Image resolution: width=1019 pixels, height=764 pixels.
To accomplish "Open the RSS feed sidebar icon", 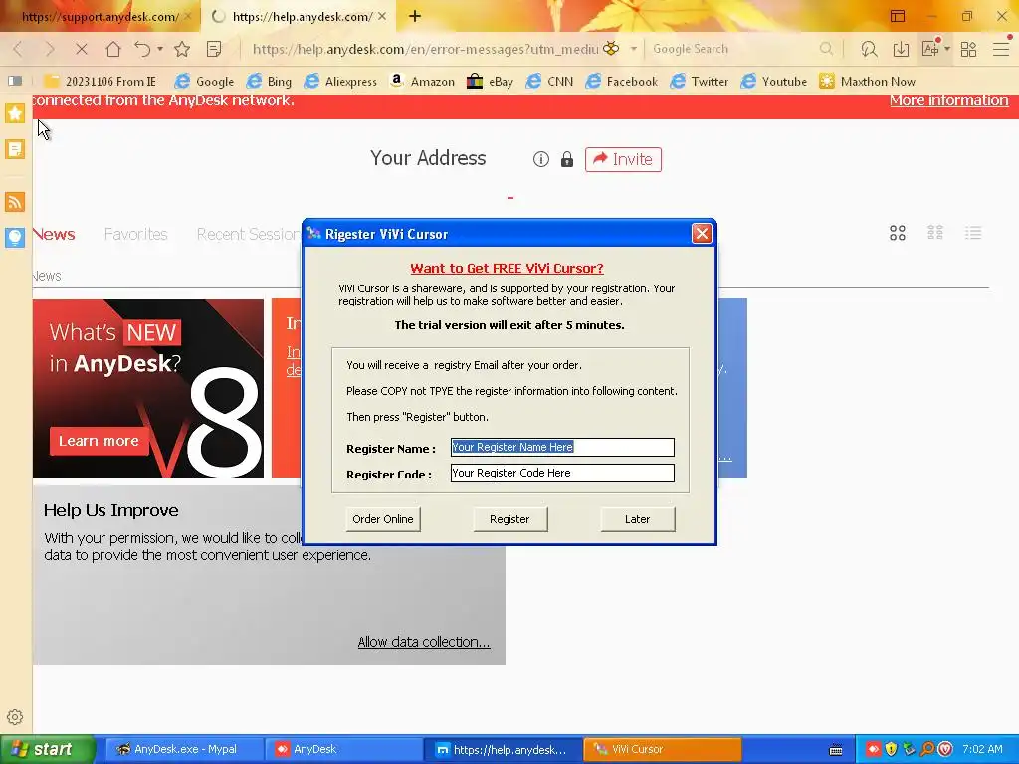I will pyautogui.click(x=15, y=202).
